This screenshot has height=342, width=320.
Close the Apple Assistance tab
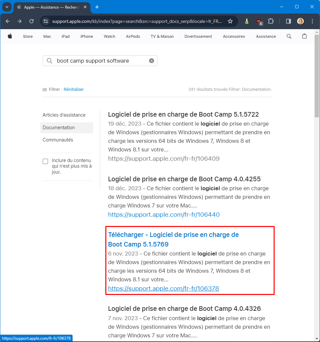pos(85,7)
